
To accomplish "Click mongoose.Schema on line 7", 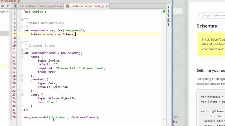I will click(x=60, y=34).
